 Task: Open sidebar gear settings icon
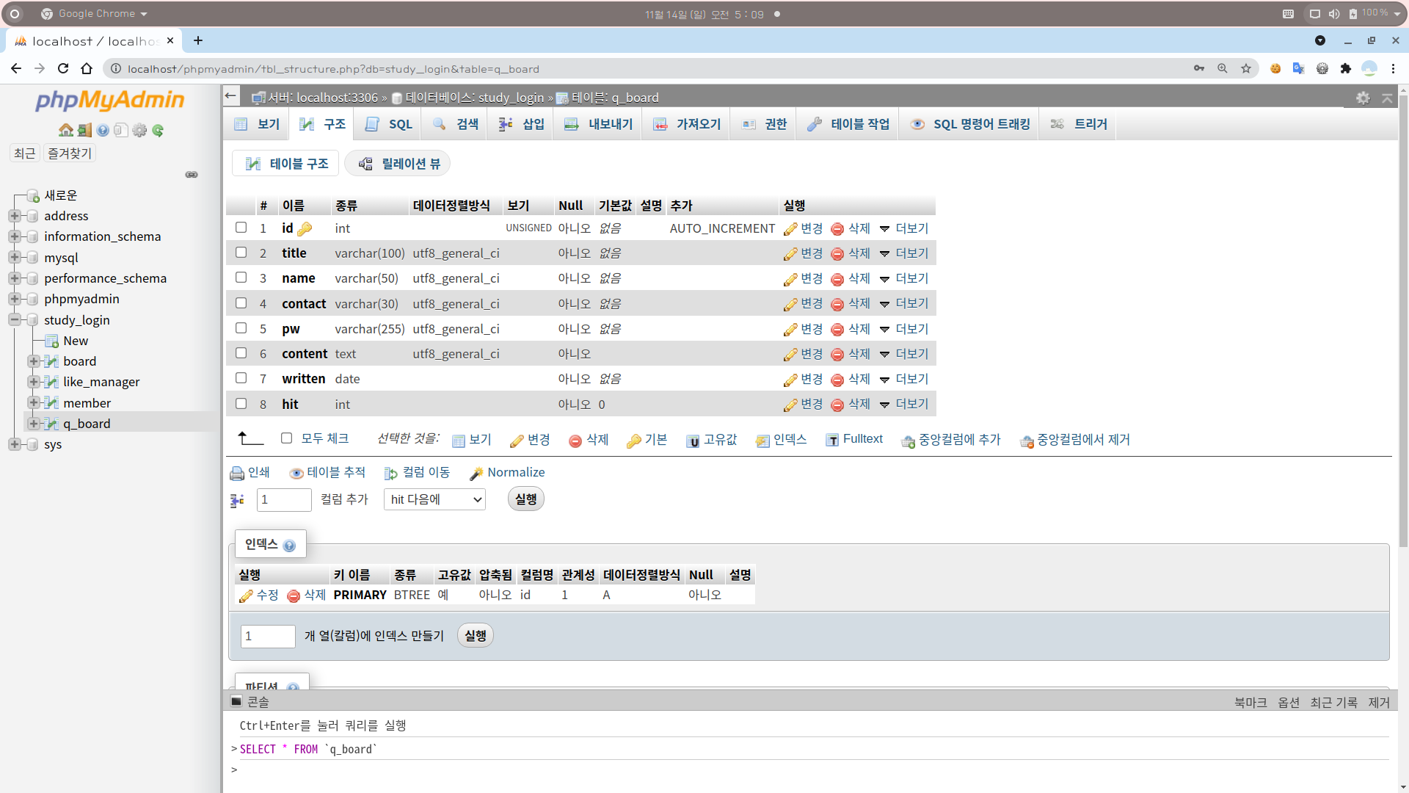coord(139,130)
